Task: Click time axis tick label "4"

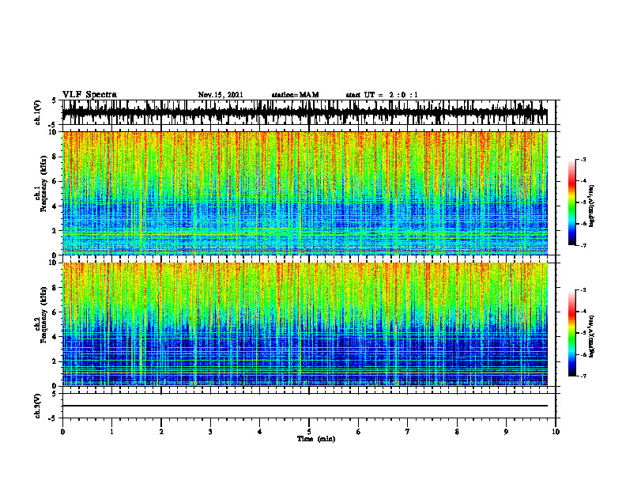Action: pyautogui.click(x=260, y=432)
